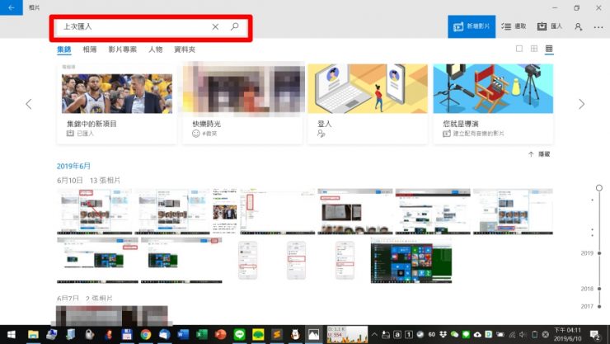
Task: Click the magnifier icon in the search box
Action: (x=235, y=27)
